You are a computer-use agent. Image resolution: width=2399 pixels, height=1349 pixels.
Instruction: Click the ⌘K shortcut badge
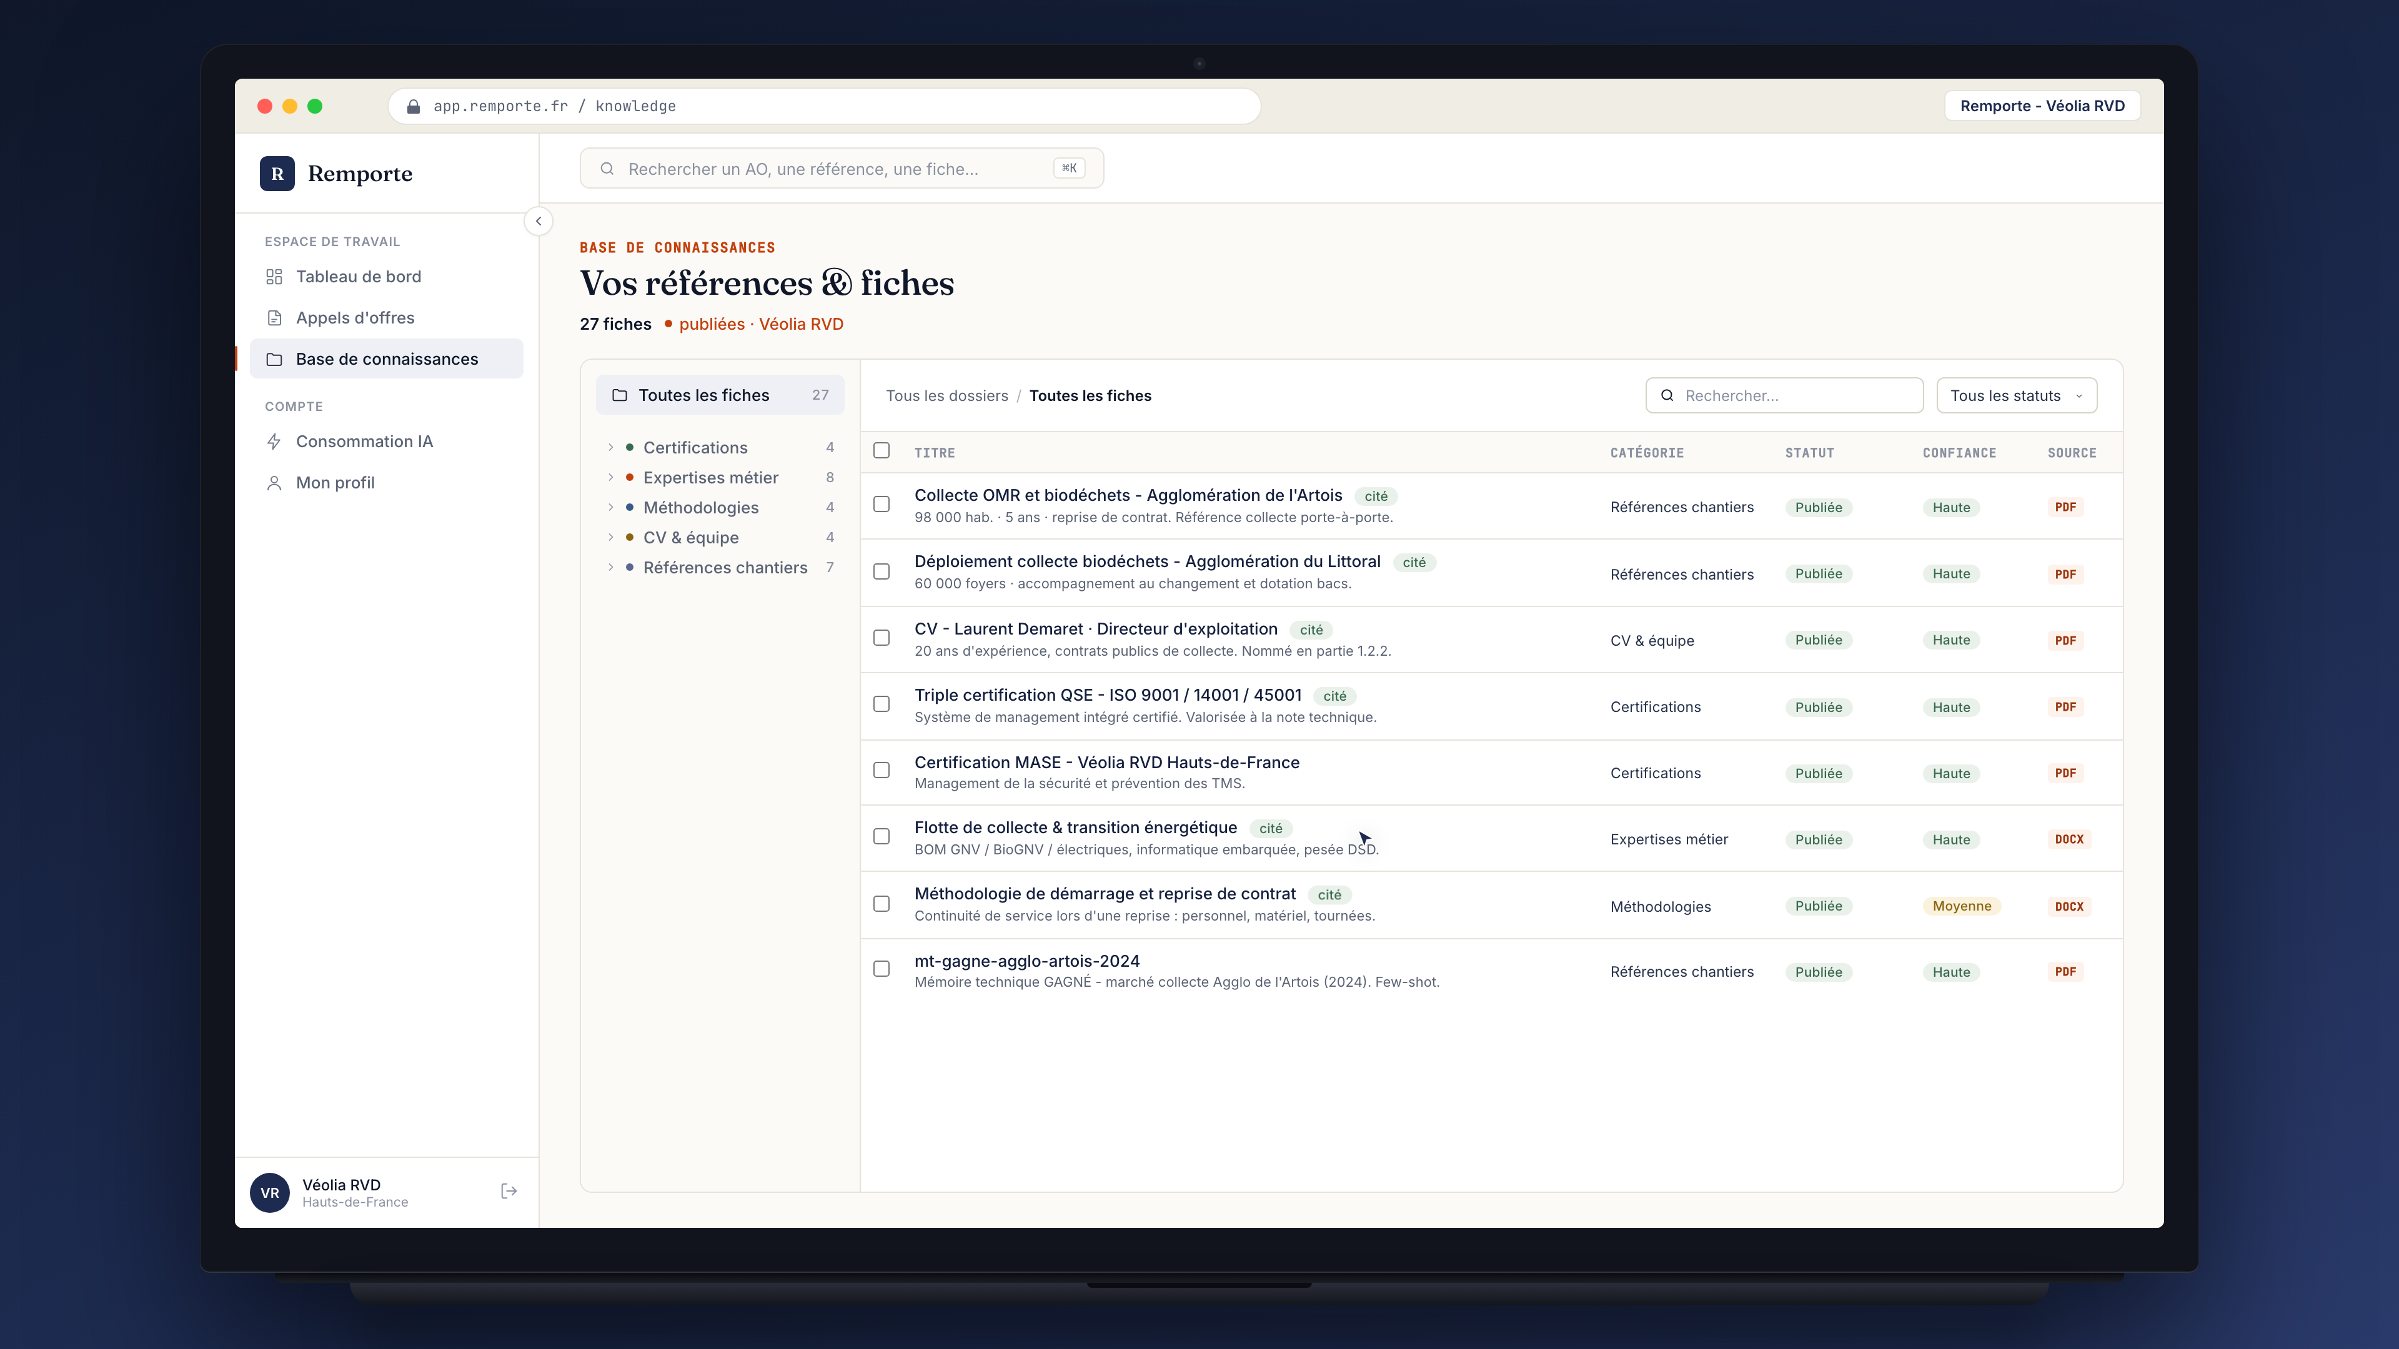pyautogui.click(x=1069, y=169)
